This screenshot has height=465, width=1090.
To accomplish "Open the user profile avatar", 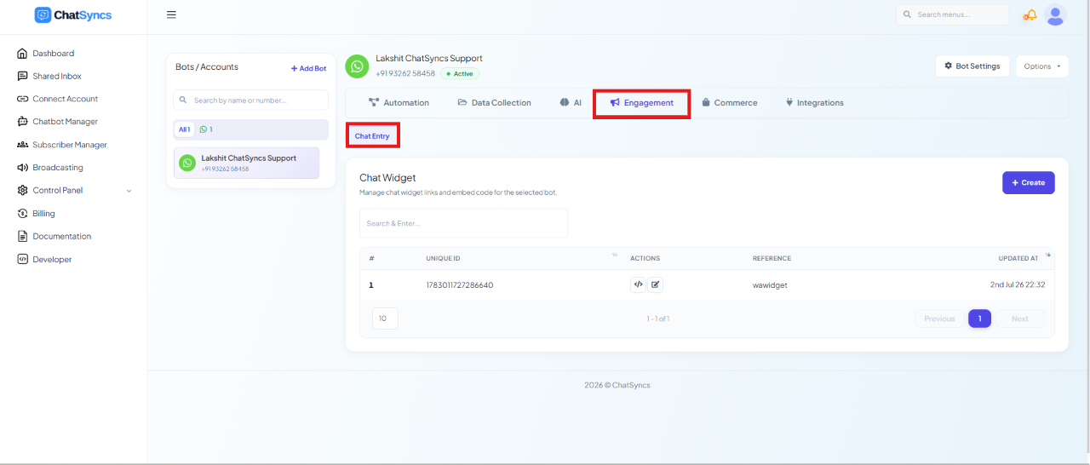I will (1055, 14).
